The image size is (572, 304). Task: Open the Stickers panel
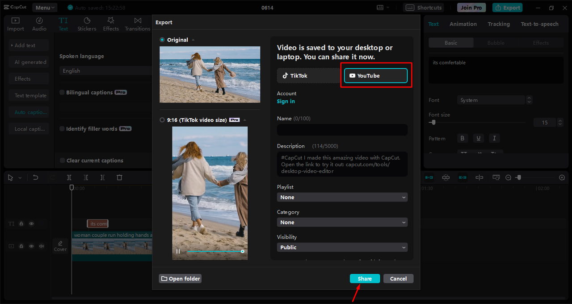(87, 24)
